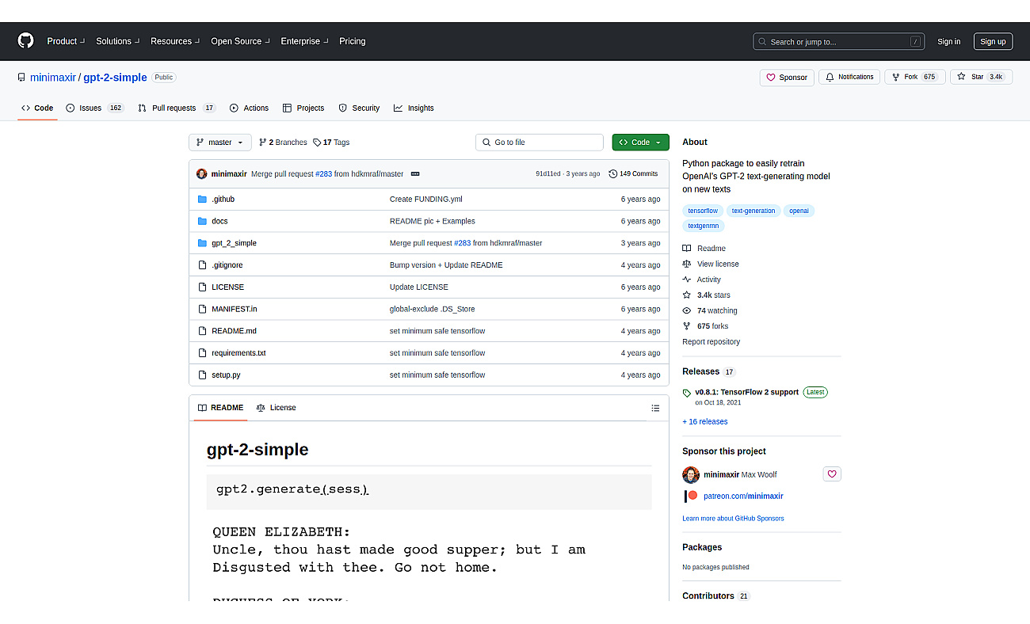
Task: Click the Sign in link
Action: click(x=948, y=42)
